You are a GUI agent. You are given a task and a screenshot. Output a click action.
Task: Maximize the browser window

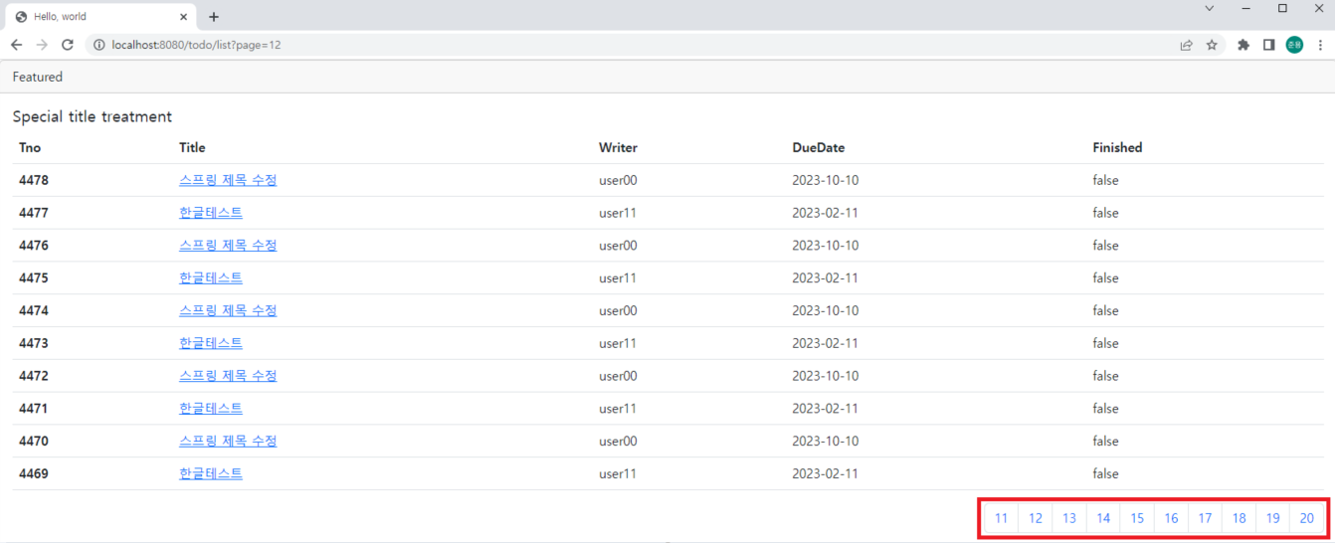(1282, 9)
